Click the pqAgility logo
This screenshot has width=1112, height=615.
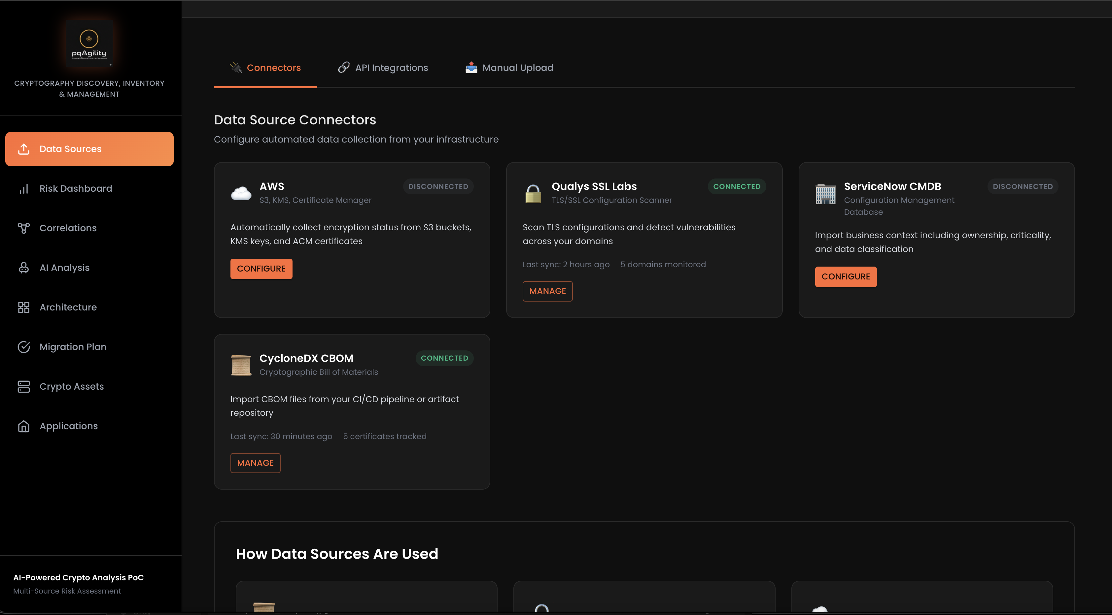pos(89,43)
